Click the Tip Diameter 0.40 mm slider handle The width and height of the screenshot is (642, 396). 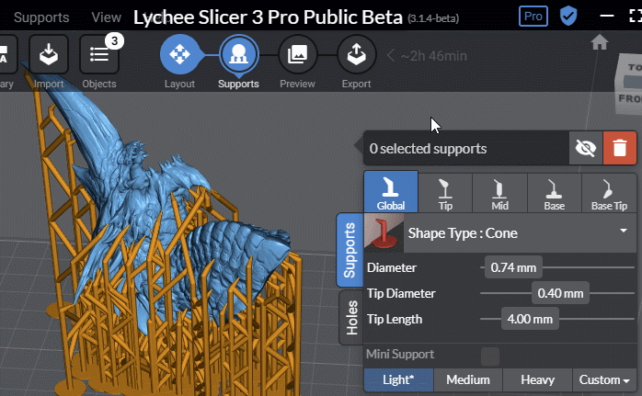(560, 293)
